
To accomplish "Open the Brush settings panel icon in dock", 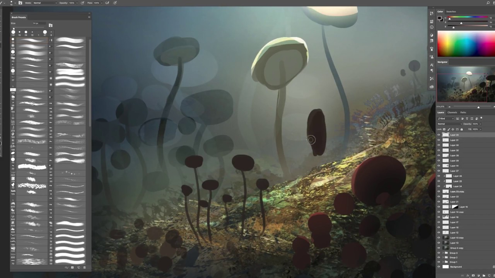I will pyautogui.click(x=432, y=49).
